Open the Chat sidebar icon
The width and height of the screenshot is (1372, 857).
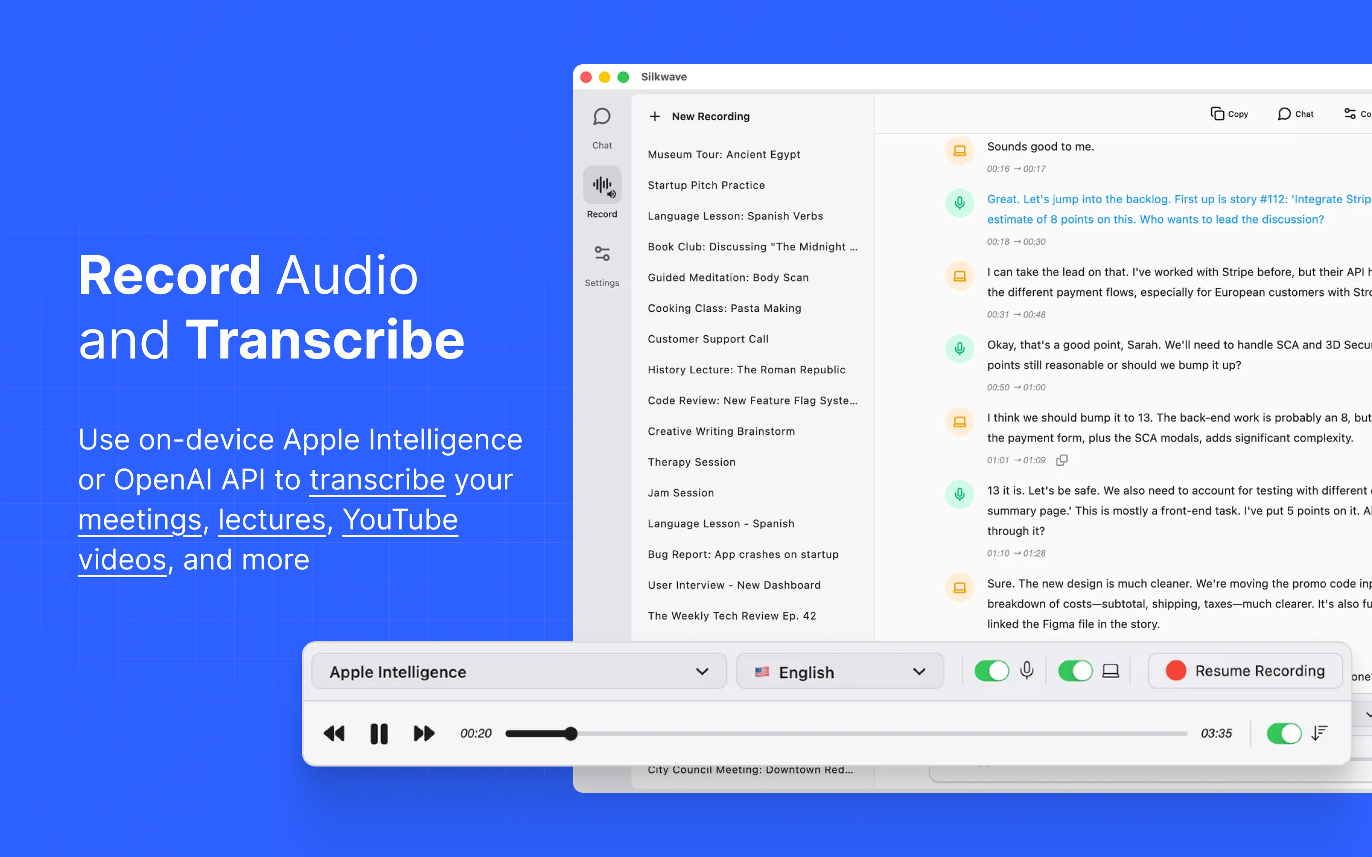click(602, 117)
